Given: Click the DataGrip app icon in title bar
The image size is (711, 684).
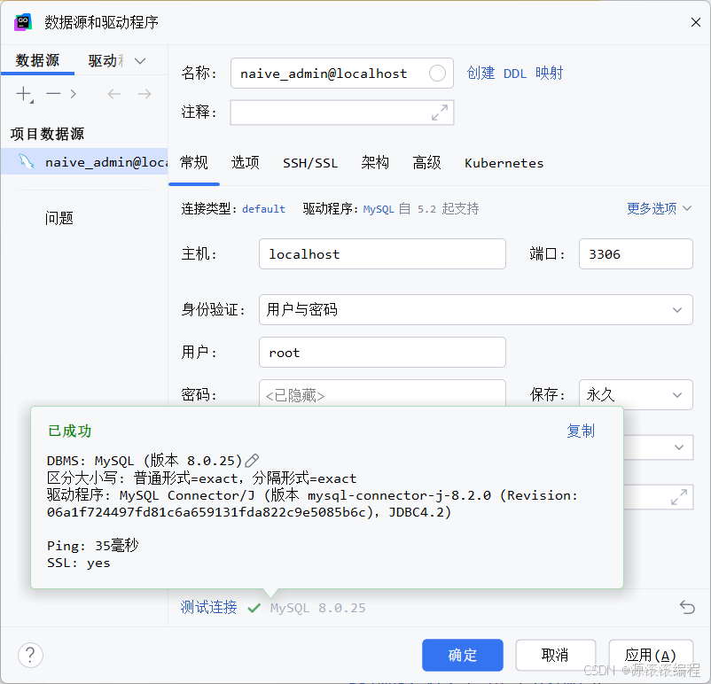Looking at the screenshot, I should [23, 22].
